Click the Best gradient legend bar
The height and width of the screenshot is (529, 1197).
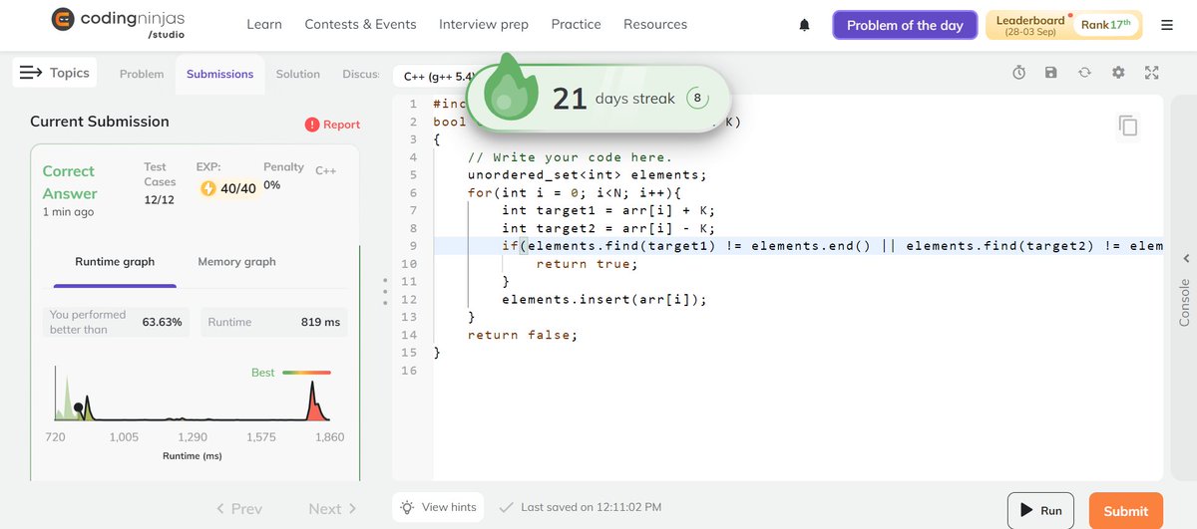point(306,373)
